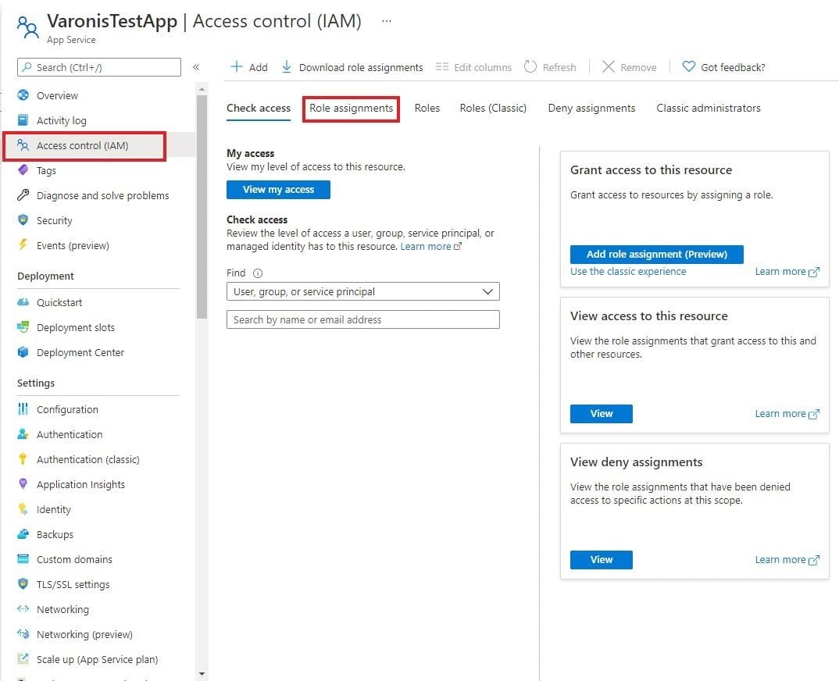Click the Add toolbar button
The image size is (839, 681).
249,67
